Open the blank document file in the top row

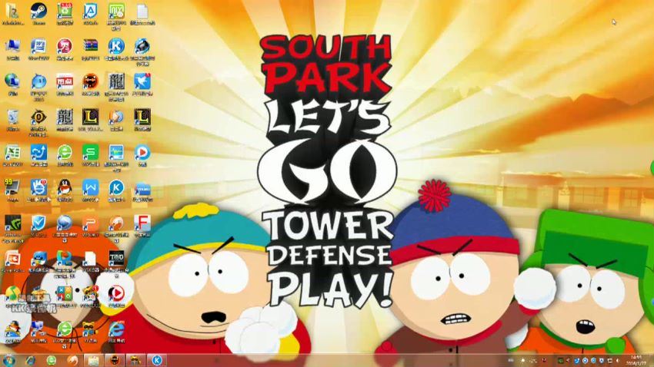coord(142,12)
